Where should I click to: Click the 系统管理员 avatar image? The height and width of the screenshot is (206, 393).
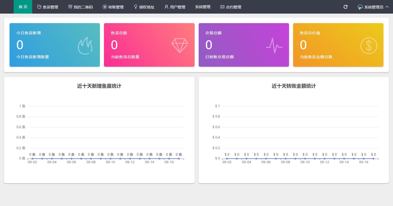point(360,7)
